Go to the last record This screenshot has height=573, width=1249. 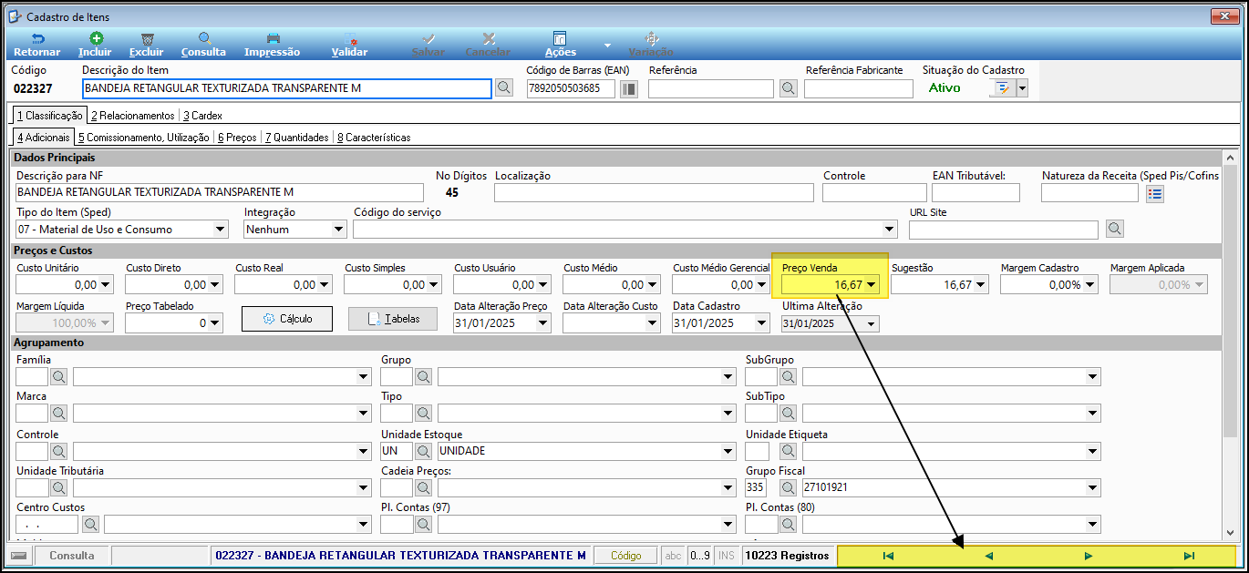[1188, 556]
